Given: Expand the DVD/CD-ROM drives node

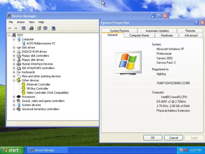Looking at the screenshot, I should tap(14, 52).
